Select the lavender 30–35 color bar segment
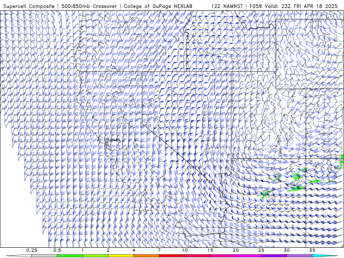 [299, 256]
